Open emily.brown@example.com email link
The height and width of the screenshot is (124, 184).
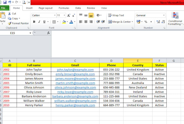[x=75, y=74]
